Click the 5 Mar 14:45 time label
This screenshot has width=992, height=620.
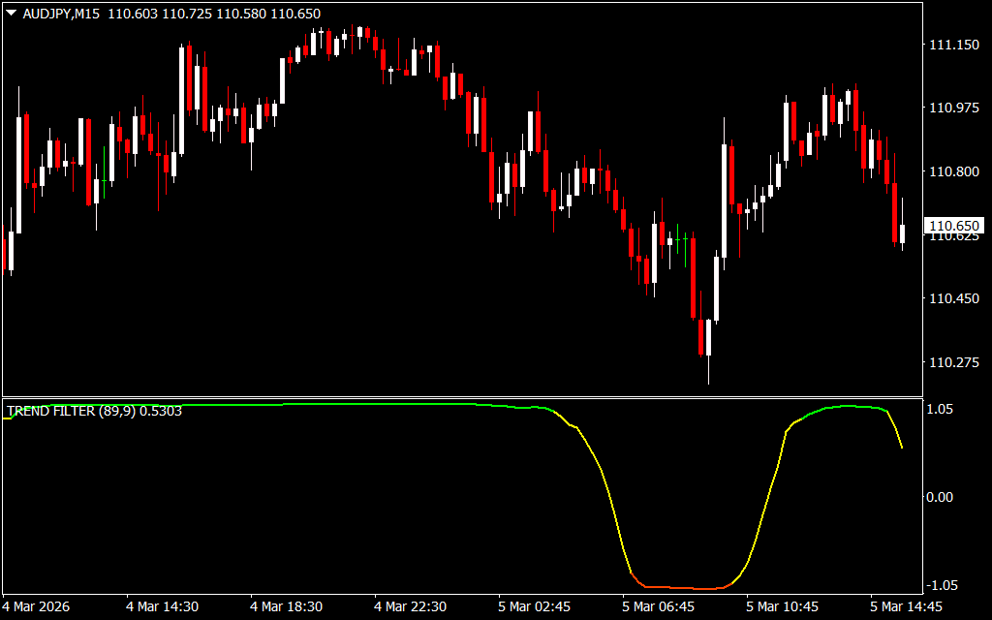click(906, 607)
